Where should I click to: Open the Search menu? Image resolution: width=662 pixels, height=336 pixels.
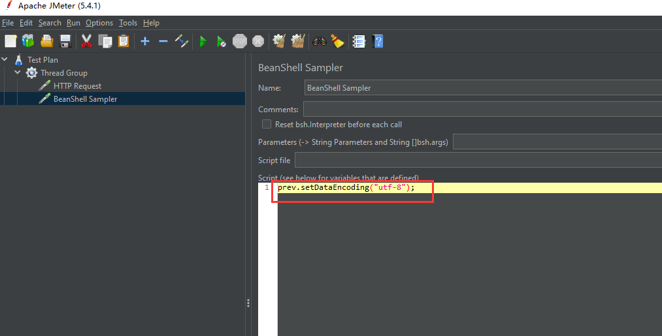tap(50, 23)
